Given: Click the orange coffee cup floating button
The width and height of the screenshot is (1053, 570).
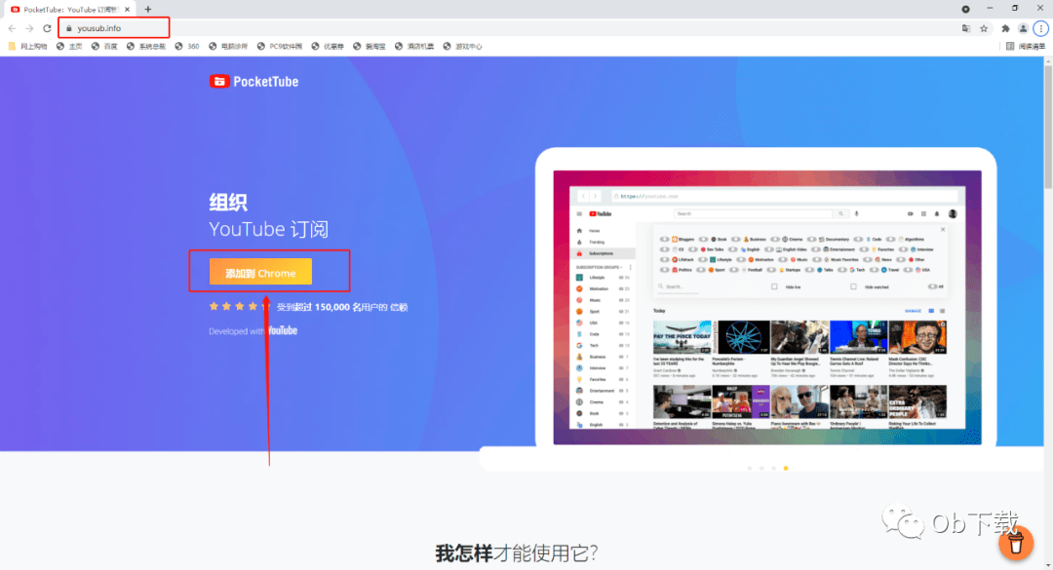Looking at the screenshot, I should point(1016,543).
